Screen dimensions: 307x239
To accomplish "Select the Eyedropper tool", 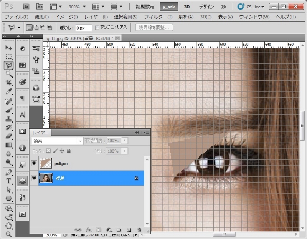I will [9, 91].
